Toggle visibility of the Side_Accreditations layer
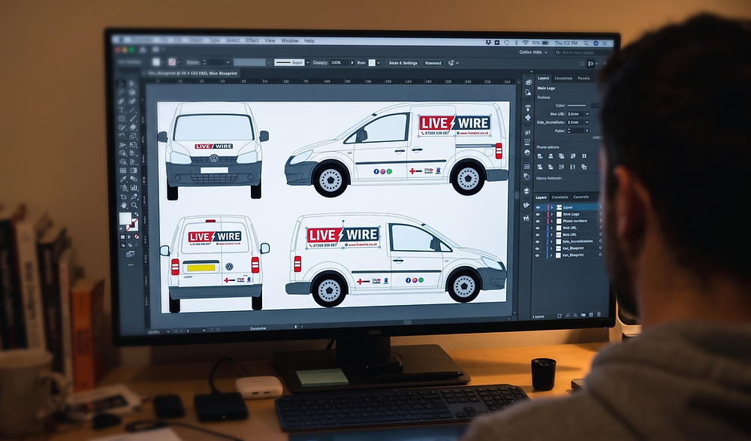 tap(538, 241)
